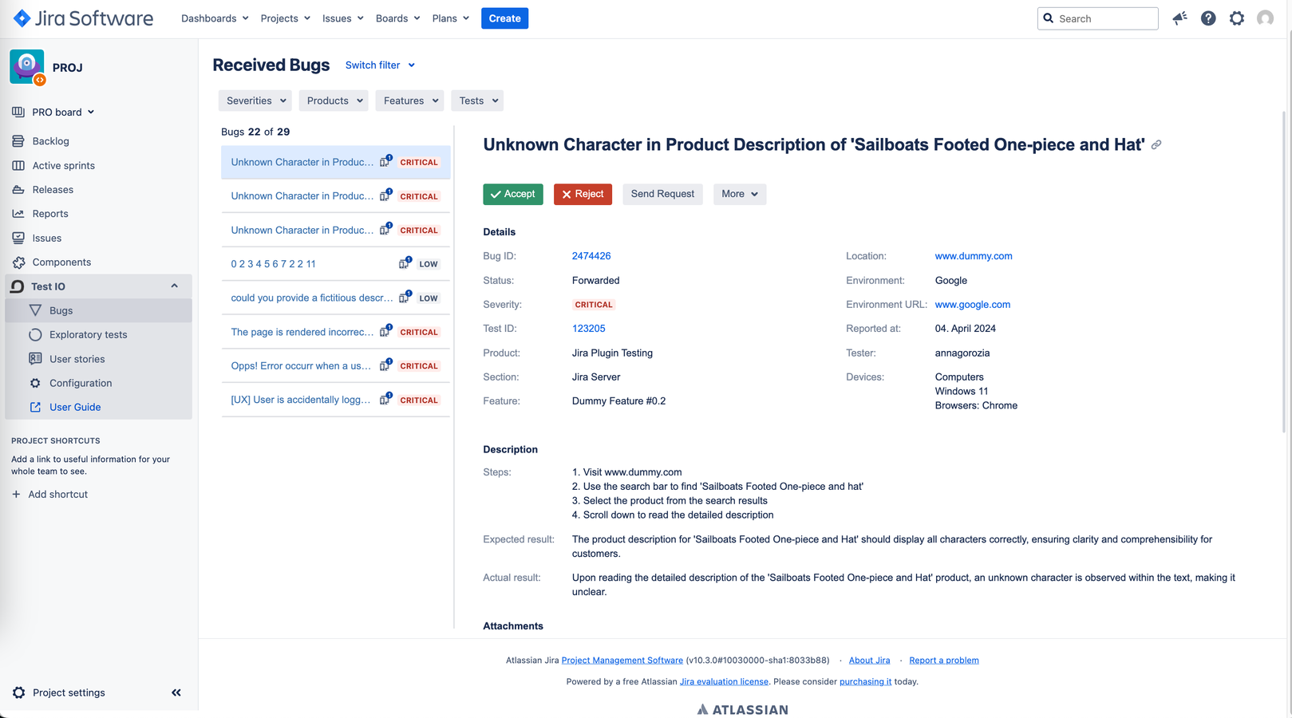Click the Configuration gear icon
The height and width of the screenshot is (718, 1292).
tap(35, 383)
